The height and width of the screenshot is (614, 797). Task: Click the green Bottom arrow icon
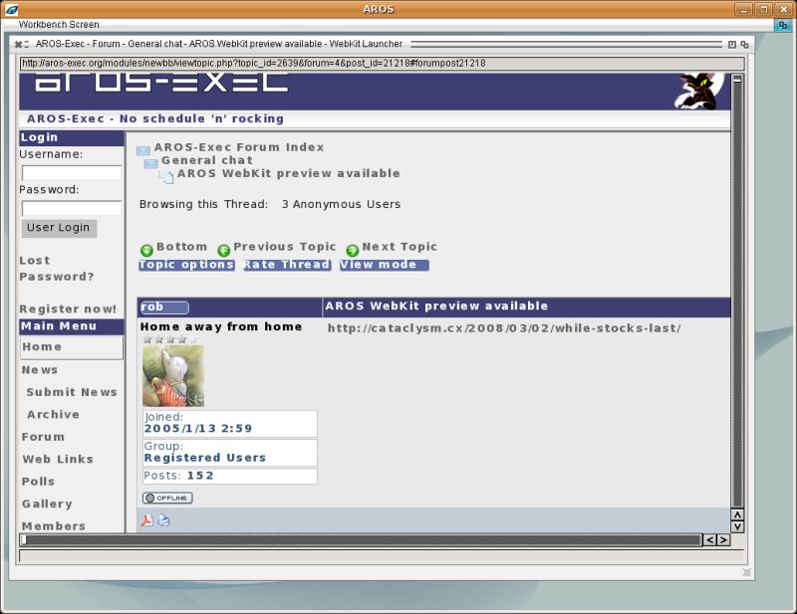point(146,250)
